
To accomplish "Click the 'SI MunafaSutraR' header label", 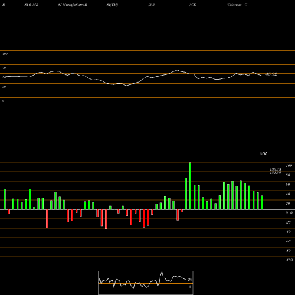I will [x=73, y=5].
